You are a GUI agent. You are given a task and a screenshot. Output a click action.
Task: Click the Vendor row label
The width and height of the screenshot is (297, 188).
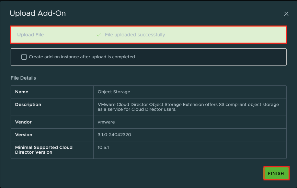point(23,122)
